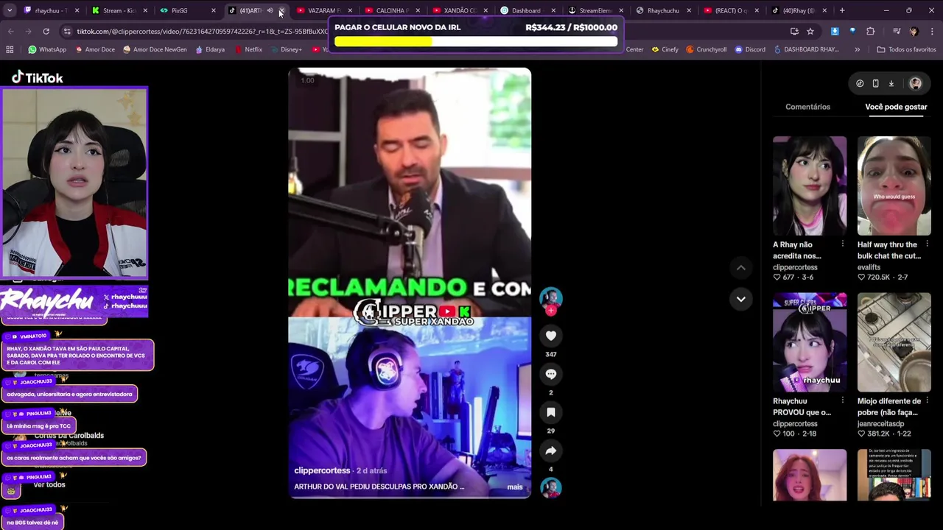This screenshot has width=943, height=530.
Task: Switch to the Você pode gostar tab
Action: (x=896, y=107)
